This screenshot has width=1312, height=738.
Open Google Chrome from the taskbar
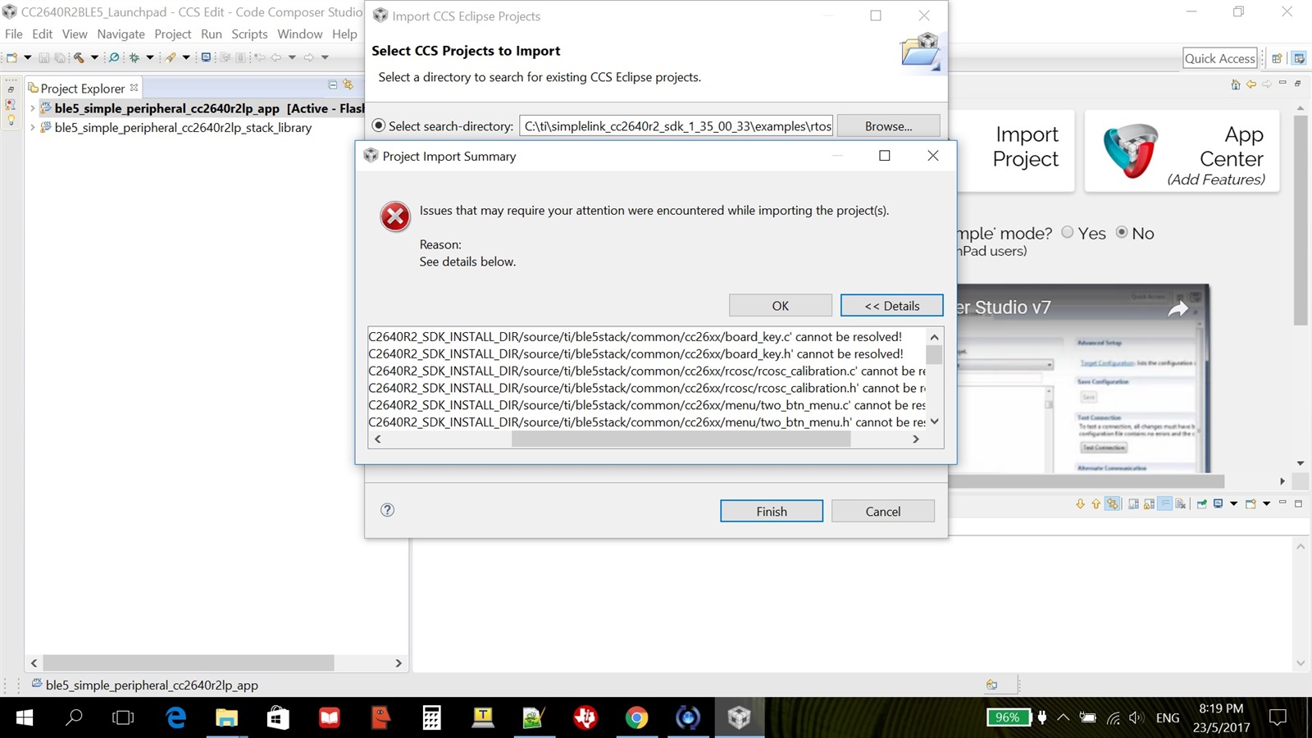click(x=636, y=718)
